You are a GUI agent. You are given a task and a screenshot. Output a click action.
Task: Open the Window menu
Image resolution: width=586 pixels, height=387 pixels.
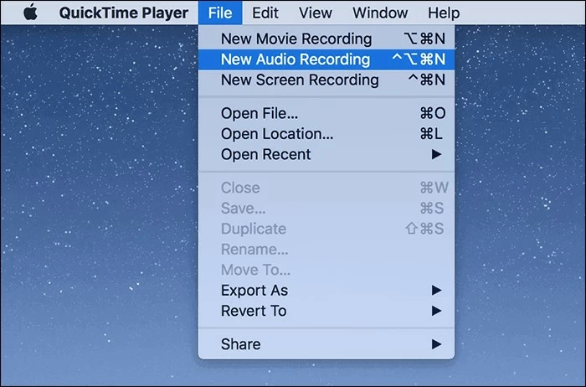(x=381, y=13)
